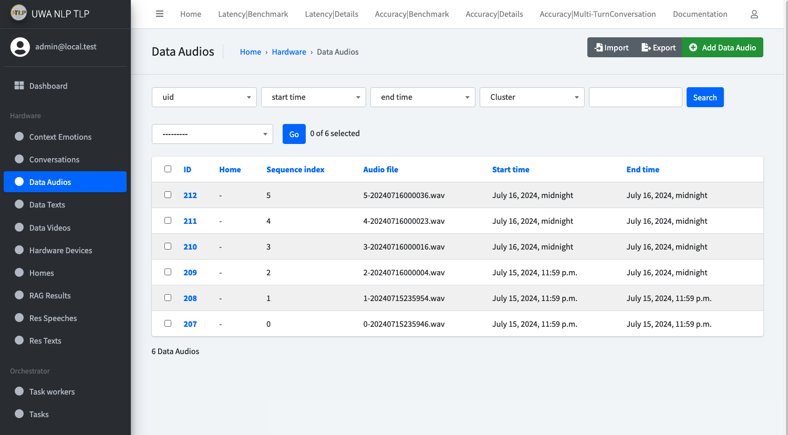Sort by Sequence index column header
Image resolution: width=788 pixels, height=435 pixels.
[x=295, y=170]
